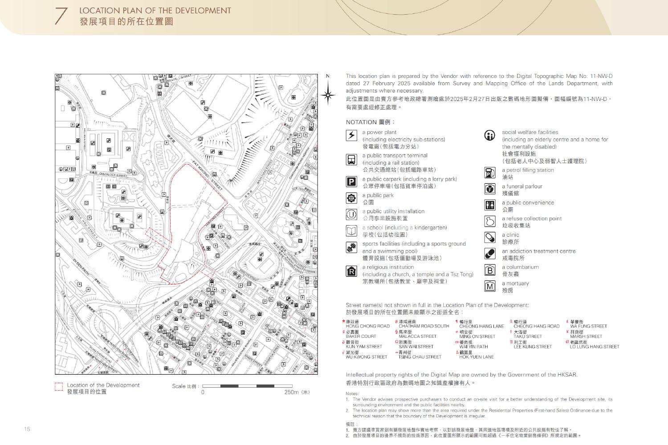The height and width of the screenshot is (445, 668).
Task: Click 'CHEONG HANG LANE' in the street name list
Action: 482,326
